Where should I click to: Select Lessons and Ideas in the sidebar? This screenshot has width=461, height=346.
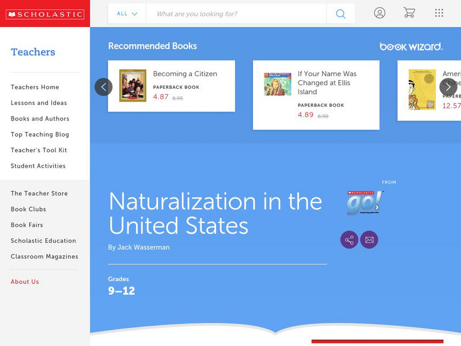[38, 103]
